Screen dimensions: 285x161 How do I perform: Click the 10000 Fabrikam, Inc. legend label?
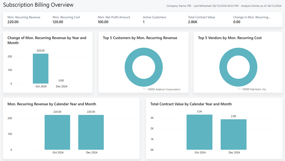click(254, 89)
